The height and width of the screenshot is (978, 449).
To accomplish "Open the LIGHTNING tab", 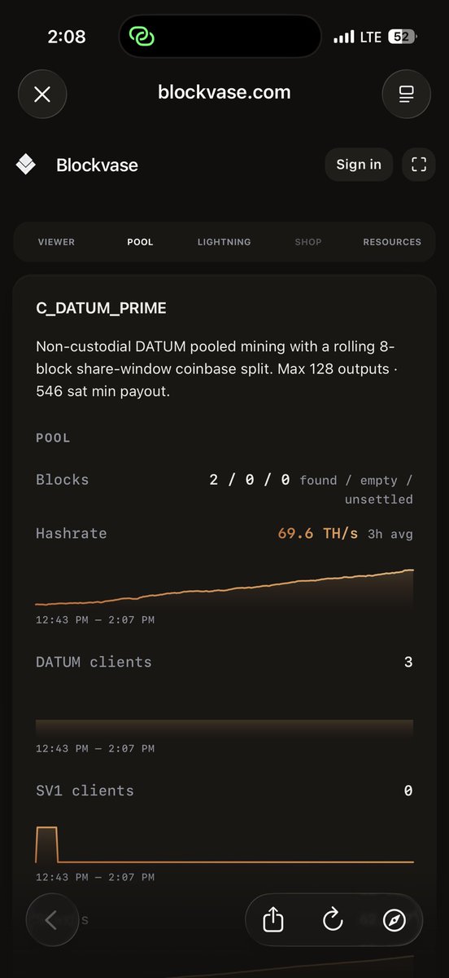I will [x=224, y=242].
